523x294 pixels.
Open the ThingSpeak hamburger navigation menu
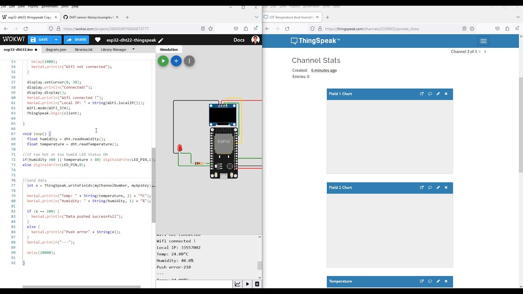[x=483, y=41]
